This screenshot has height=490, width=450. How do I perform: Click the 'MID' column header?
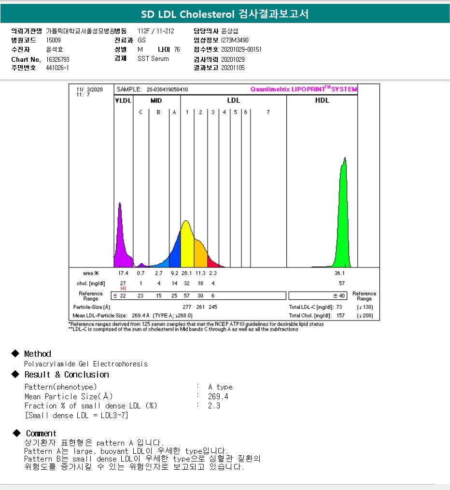[156, 100]
